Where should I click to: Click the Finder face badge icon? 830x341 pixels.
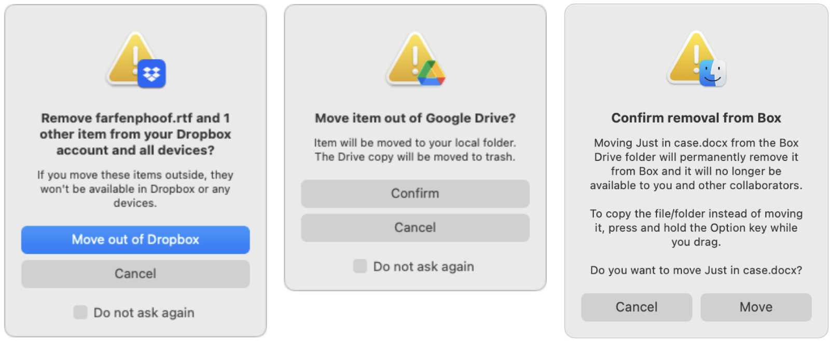[x=712, y=73]
